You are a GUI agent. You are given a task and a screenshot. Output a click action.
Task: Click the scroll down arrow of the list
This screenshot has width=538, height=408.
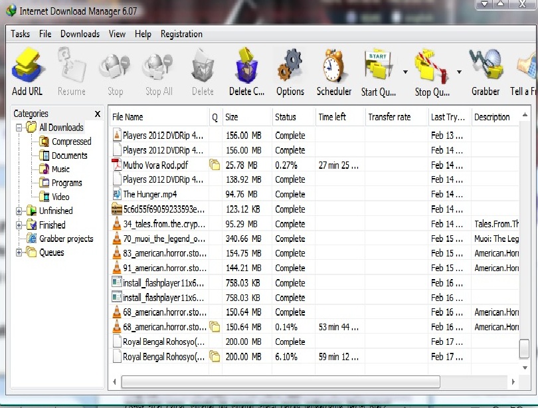(x=525, y=367)
